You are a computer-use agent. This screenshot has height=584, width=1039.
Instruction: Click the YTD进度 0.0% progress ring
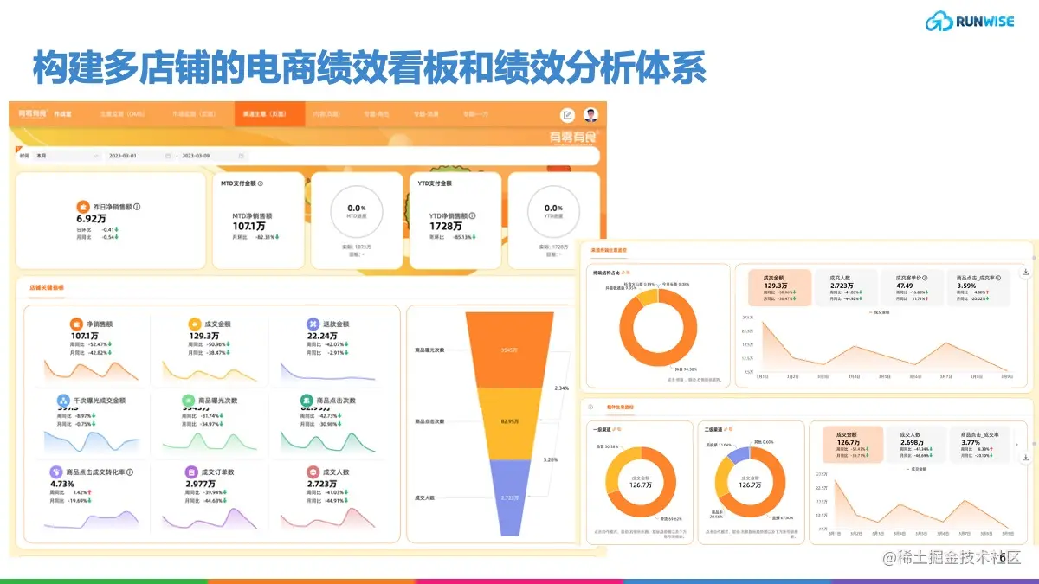coord(553,212)
